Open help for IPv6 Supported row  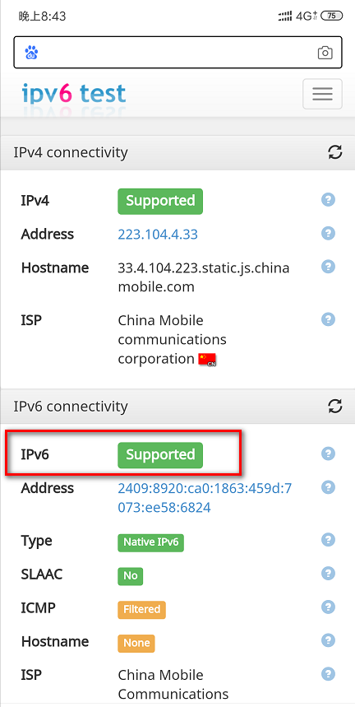tap(329, 454)
